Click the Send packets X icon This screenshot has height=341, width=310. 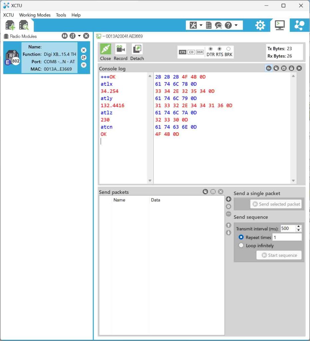pyautogui.click(x=220, y=191)
